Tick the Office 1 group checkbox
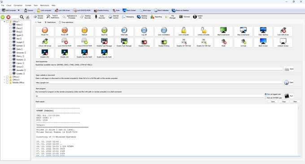305x164 pixels. (7, 22)
